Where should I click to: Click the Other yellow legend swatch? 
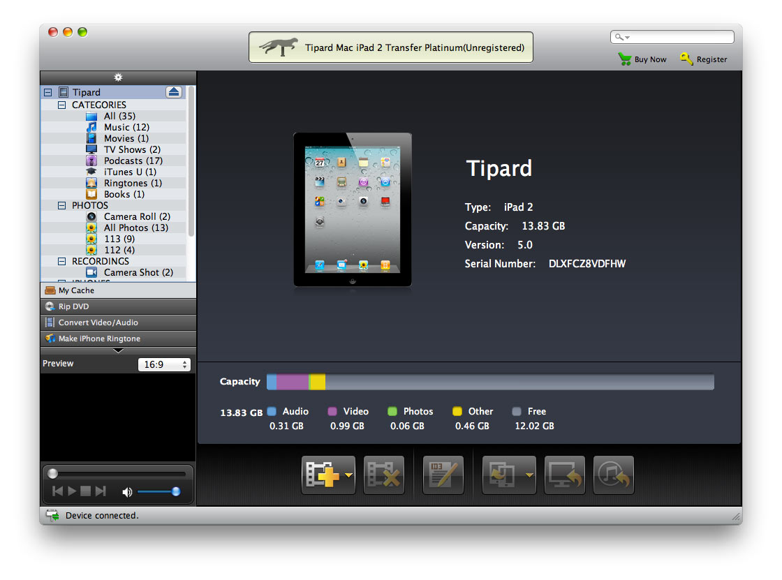click(x=457, y=411)
